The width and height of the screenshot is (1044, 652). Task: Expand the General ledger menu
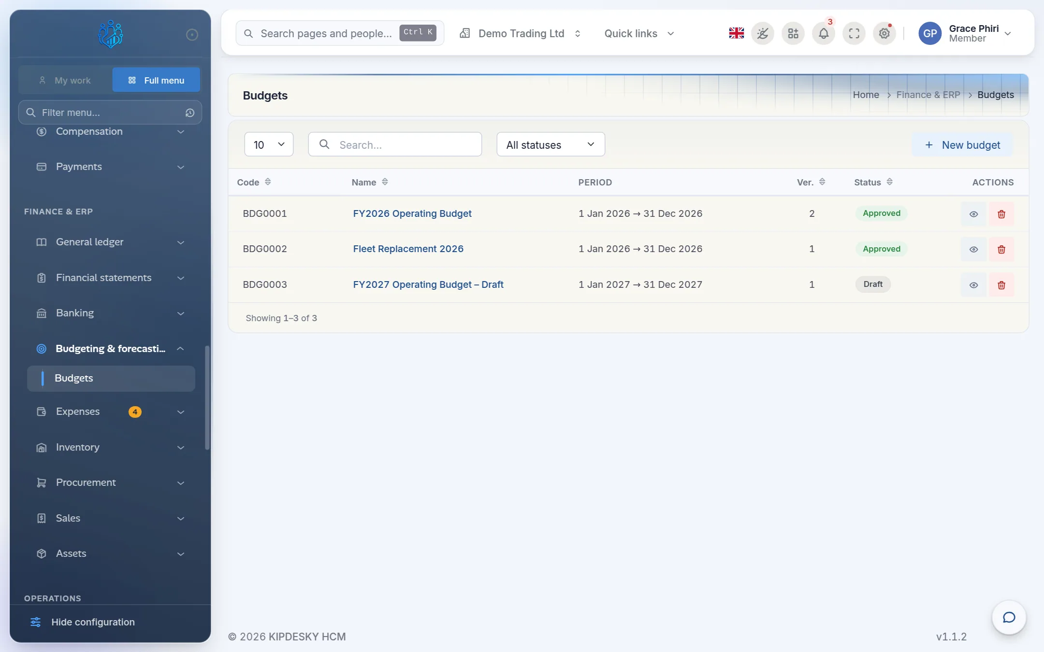tap(111, 242)
